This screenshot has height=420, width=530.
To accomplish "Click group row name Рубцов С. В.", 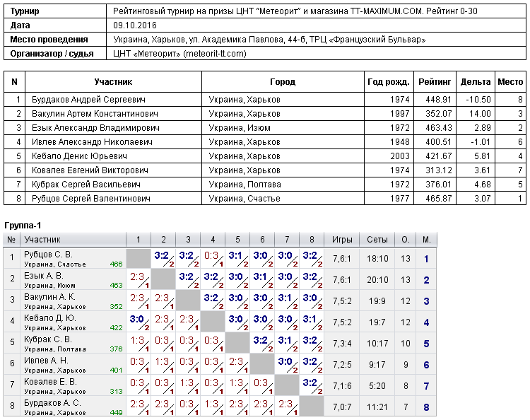I will pyautogui.click(x=48, y=255).
